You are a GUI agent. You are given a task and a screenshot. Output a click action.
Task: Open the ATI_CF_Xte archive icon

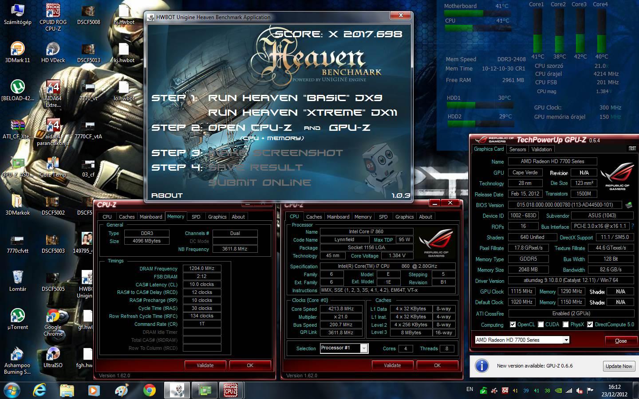pos(17,129)
